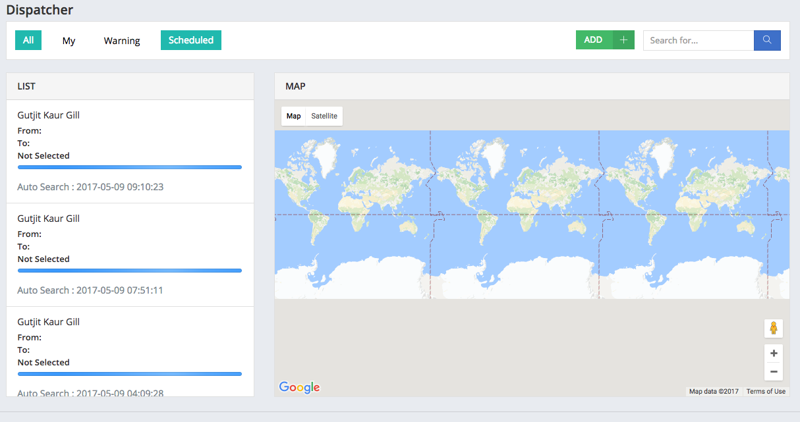Click progress bar of 07:51:11 request
800x422 pixels.
point(129,271)
